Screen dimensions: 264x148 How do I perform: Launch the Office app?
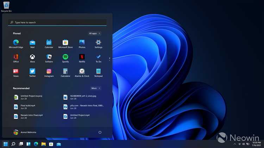point(16,58)
